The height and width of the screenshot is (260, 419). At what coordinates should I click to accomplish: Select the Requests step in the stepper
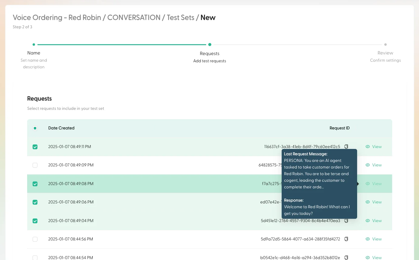pyautogui.click(x=210, y=54)
